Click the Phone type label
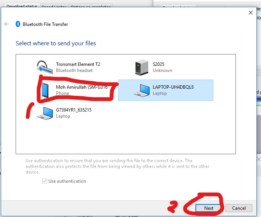The width and height of the screenshot is (261, 217). pos(62,93)
